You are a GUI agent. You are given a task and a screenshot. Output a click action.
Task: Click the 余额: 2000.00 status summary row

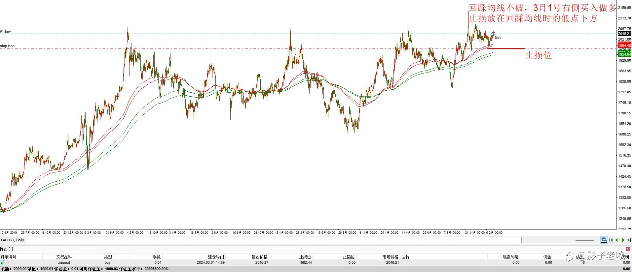[x=316, y=269]
